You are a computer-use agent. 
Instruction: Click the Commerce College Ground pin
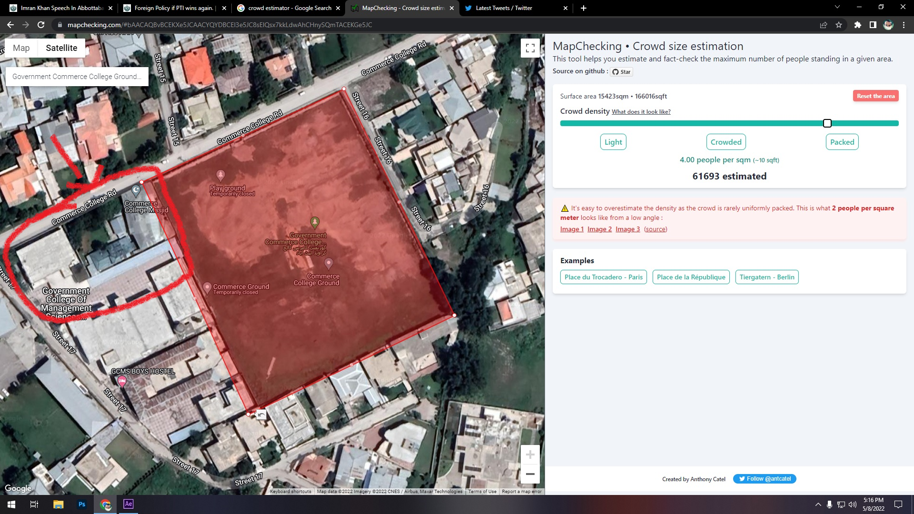[328, 263]
